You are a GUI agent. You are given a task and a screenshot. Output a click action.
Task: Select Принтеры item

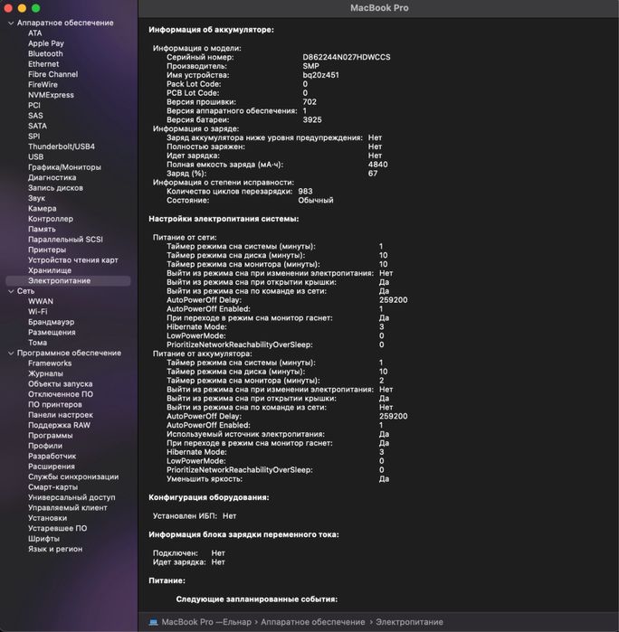(47, 250)
